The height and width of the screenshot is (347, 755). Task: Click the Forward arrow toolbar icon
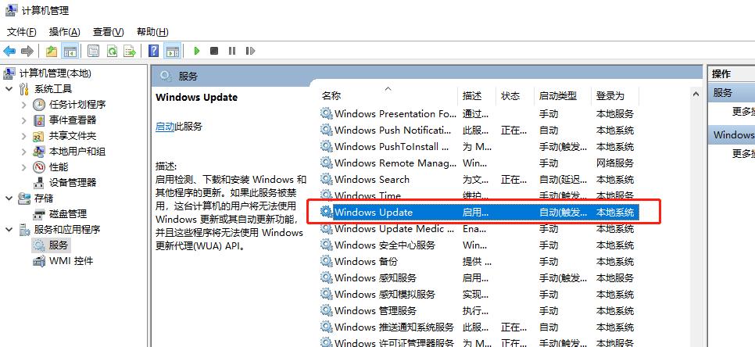tap(27, 51)
